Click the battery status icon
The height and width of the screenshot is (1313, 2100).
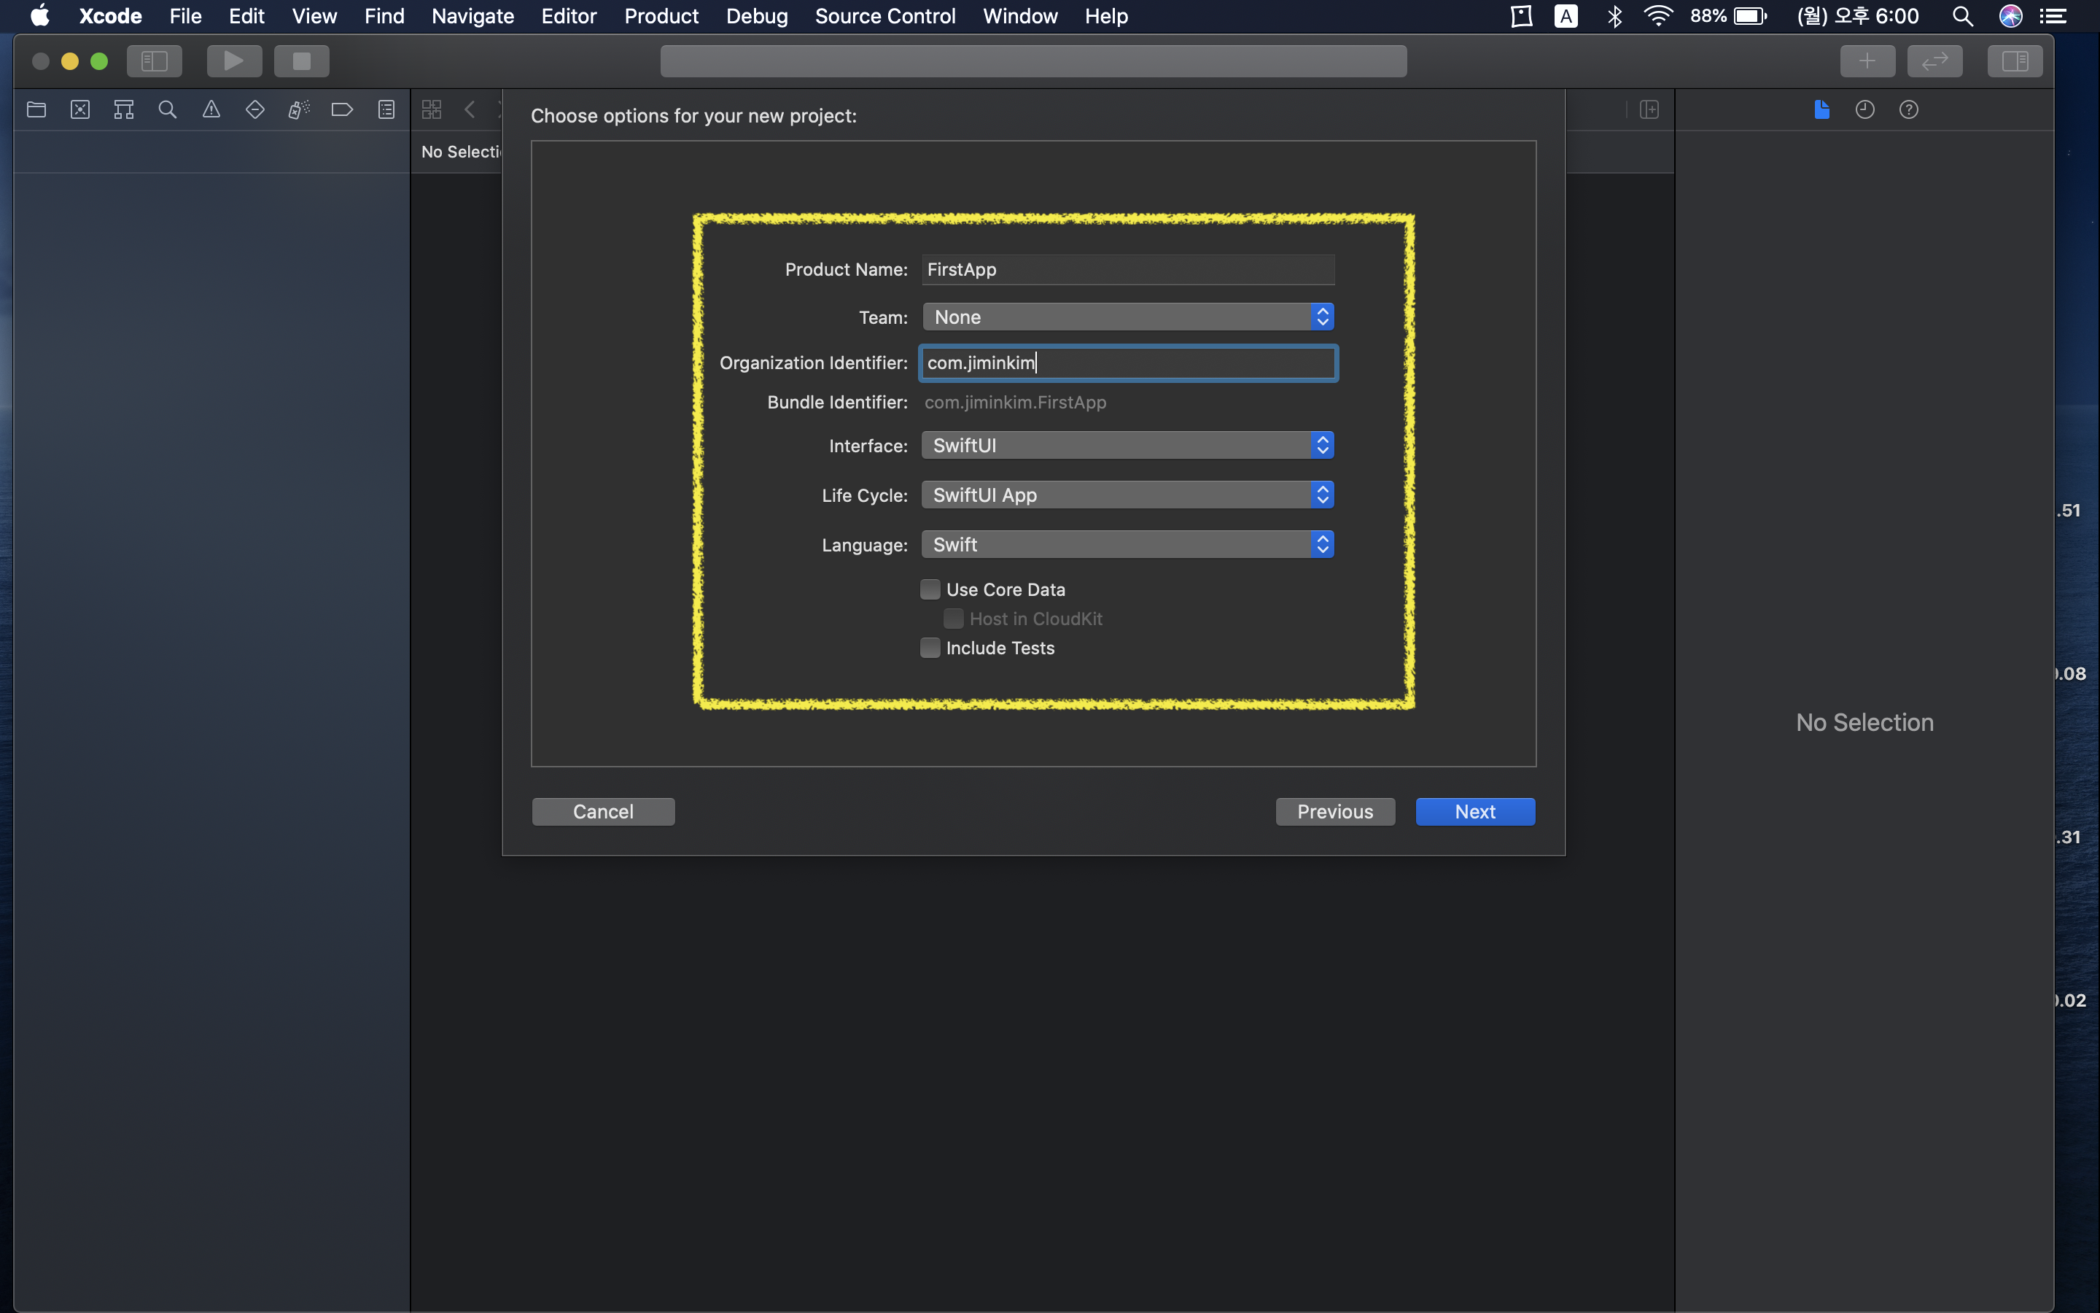click(x=1749, y=15)
